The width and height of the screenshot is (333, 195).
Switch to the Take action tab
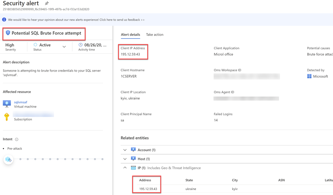(155, 35)
